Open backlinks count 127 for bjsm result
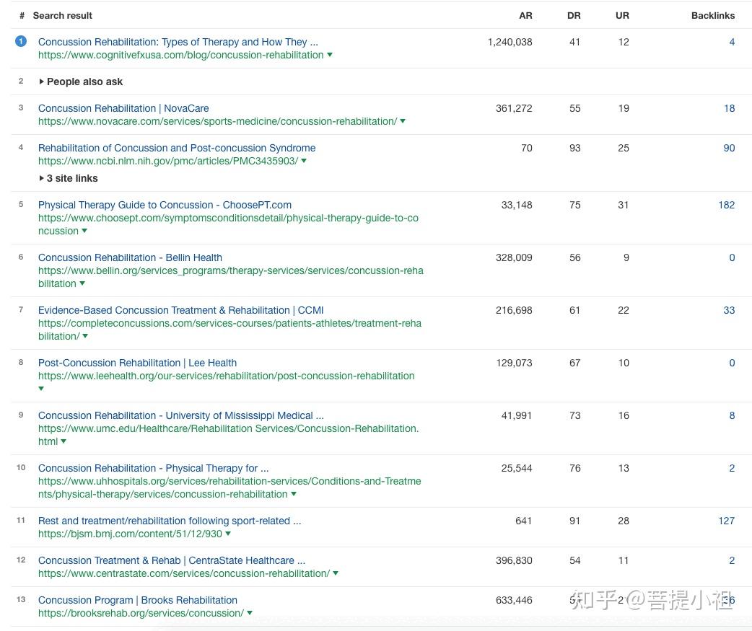Screen dimensions: 752x631 pos(727,521)
